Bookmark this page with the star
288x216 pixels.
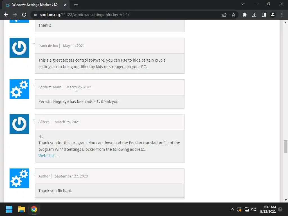[x=233, y=15]
